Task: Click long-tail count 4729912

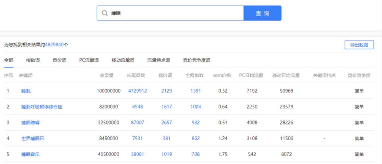Action: click(137, 91)
